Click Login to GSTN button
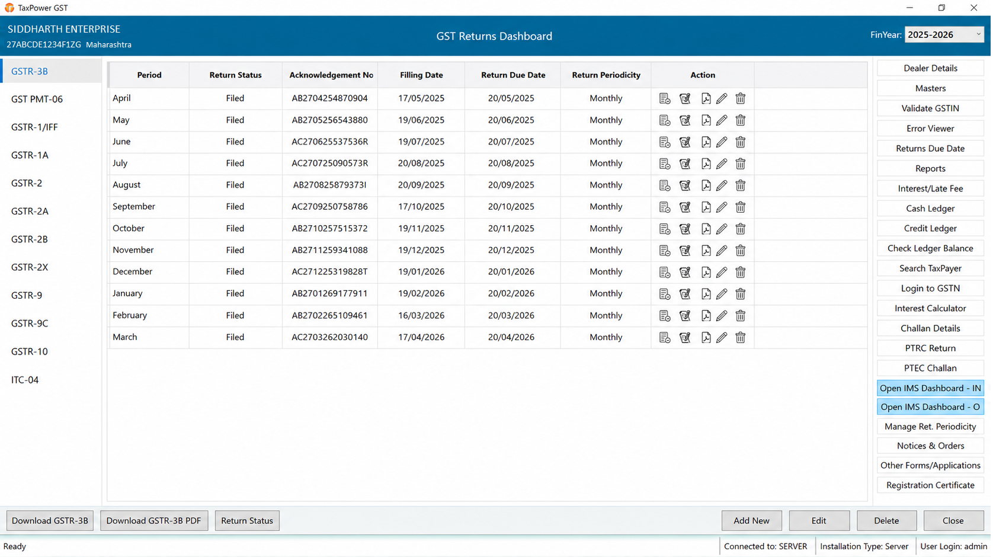993x557 pixels. click(x=930, y=289)
